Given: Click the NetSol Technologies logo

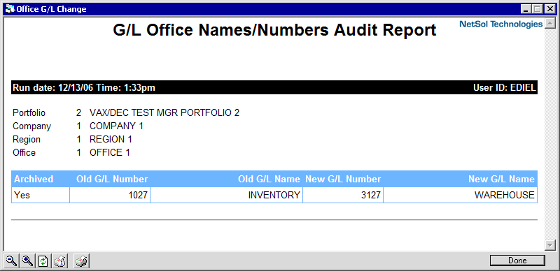Looking at the screenshot, I should point(500,24).
